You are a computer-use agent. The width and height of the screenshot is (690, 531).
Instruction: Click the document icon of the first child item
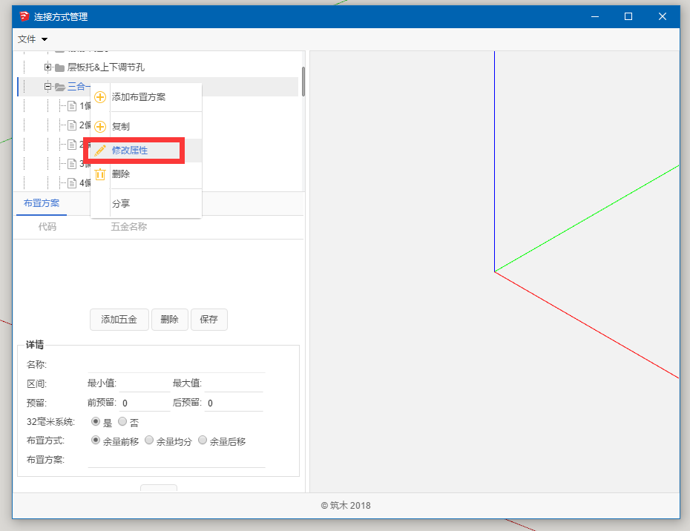[x=72, y=106]
